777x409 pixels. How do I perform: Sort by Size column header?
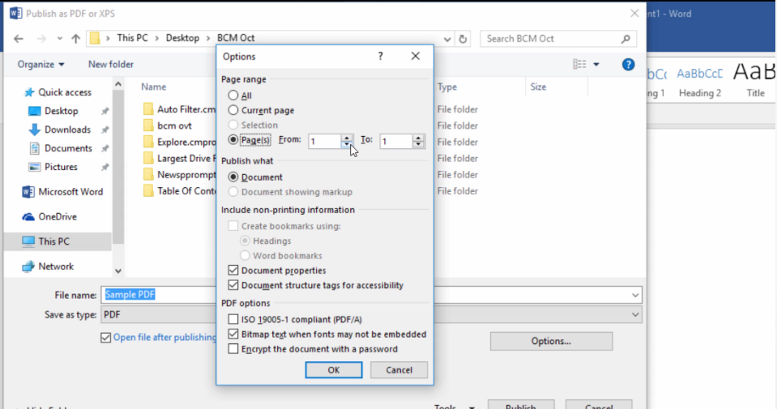538,87
